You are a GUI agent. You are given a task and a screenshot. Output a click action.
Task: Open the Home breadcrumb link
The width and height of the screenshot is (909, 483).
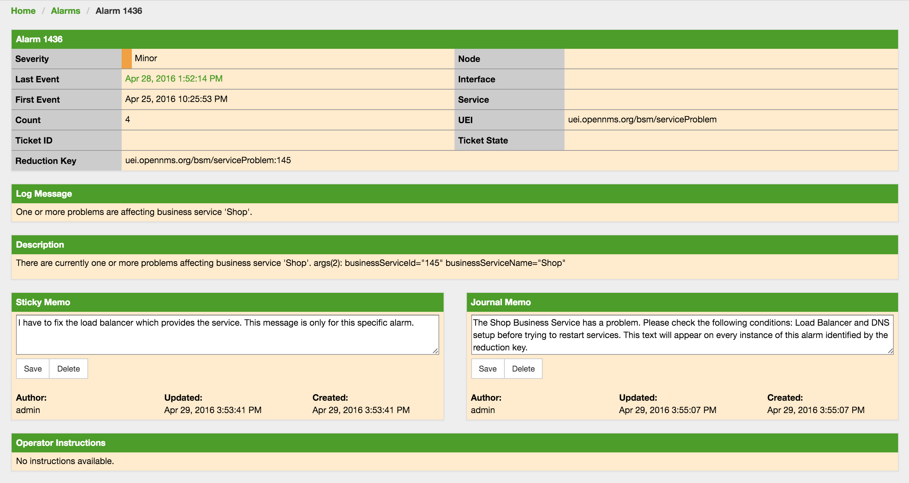23,11
